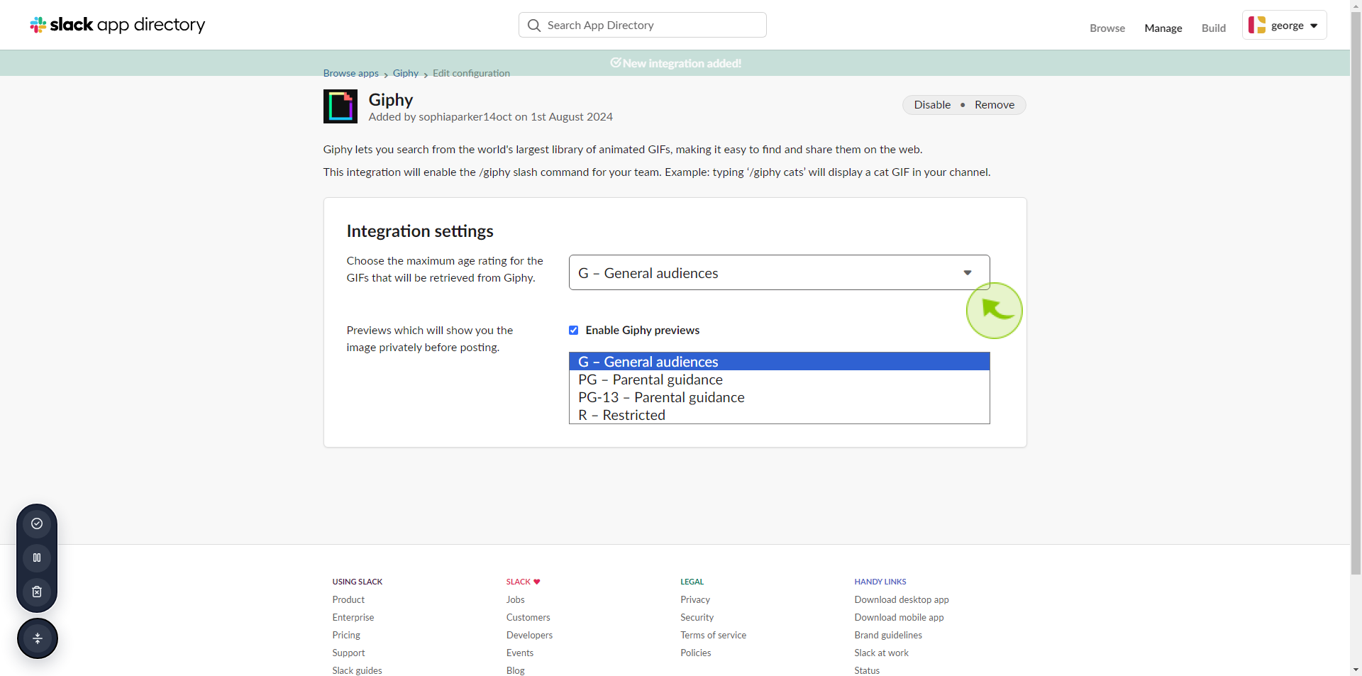This screenshot has width=1362, height=676.
Task: Click the Integration settings heading
Action: [x=420, y=231]
